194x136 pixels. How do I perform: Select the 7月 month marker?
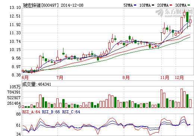tap(60, 78)
